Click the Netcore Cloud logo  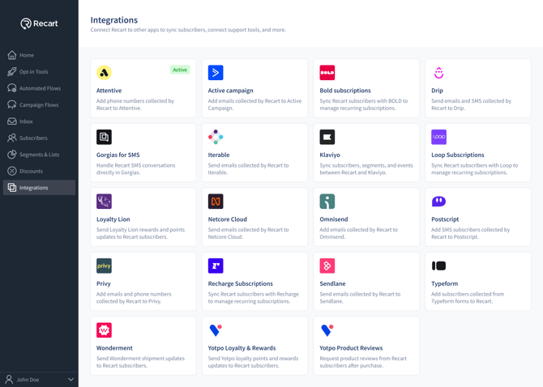tap(216, 202)
